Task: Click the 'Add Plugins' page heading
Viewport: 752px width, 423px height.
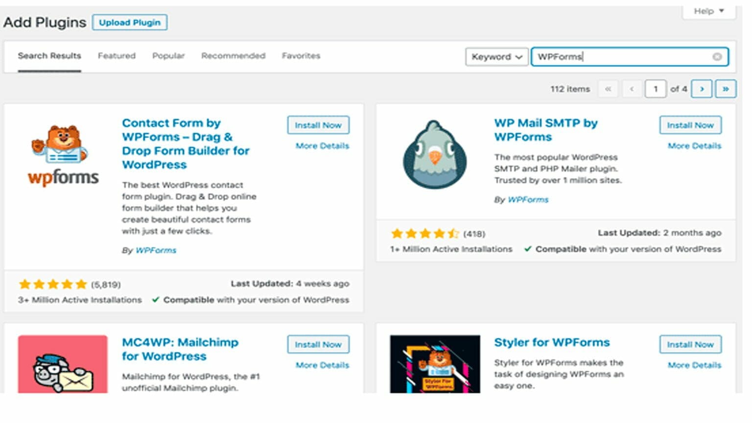Action: pos(45,23)
